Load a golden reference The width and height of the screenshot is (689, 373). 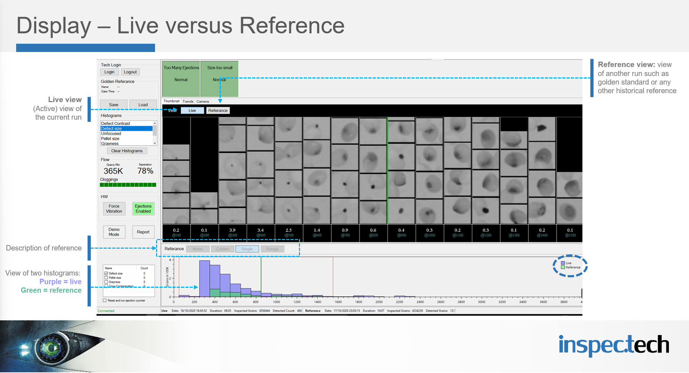coord(143,105)
